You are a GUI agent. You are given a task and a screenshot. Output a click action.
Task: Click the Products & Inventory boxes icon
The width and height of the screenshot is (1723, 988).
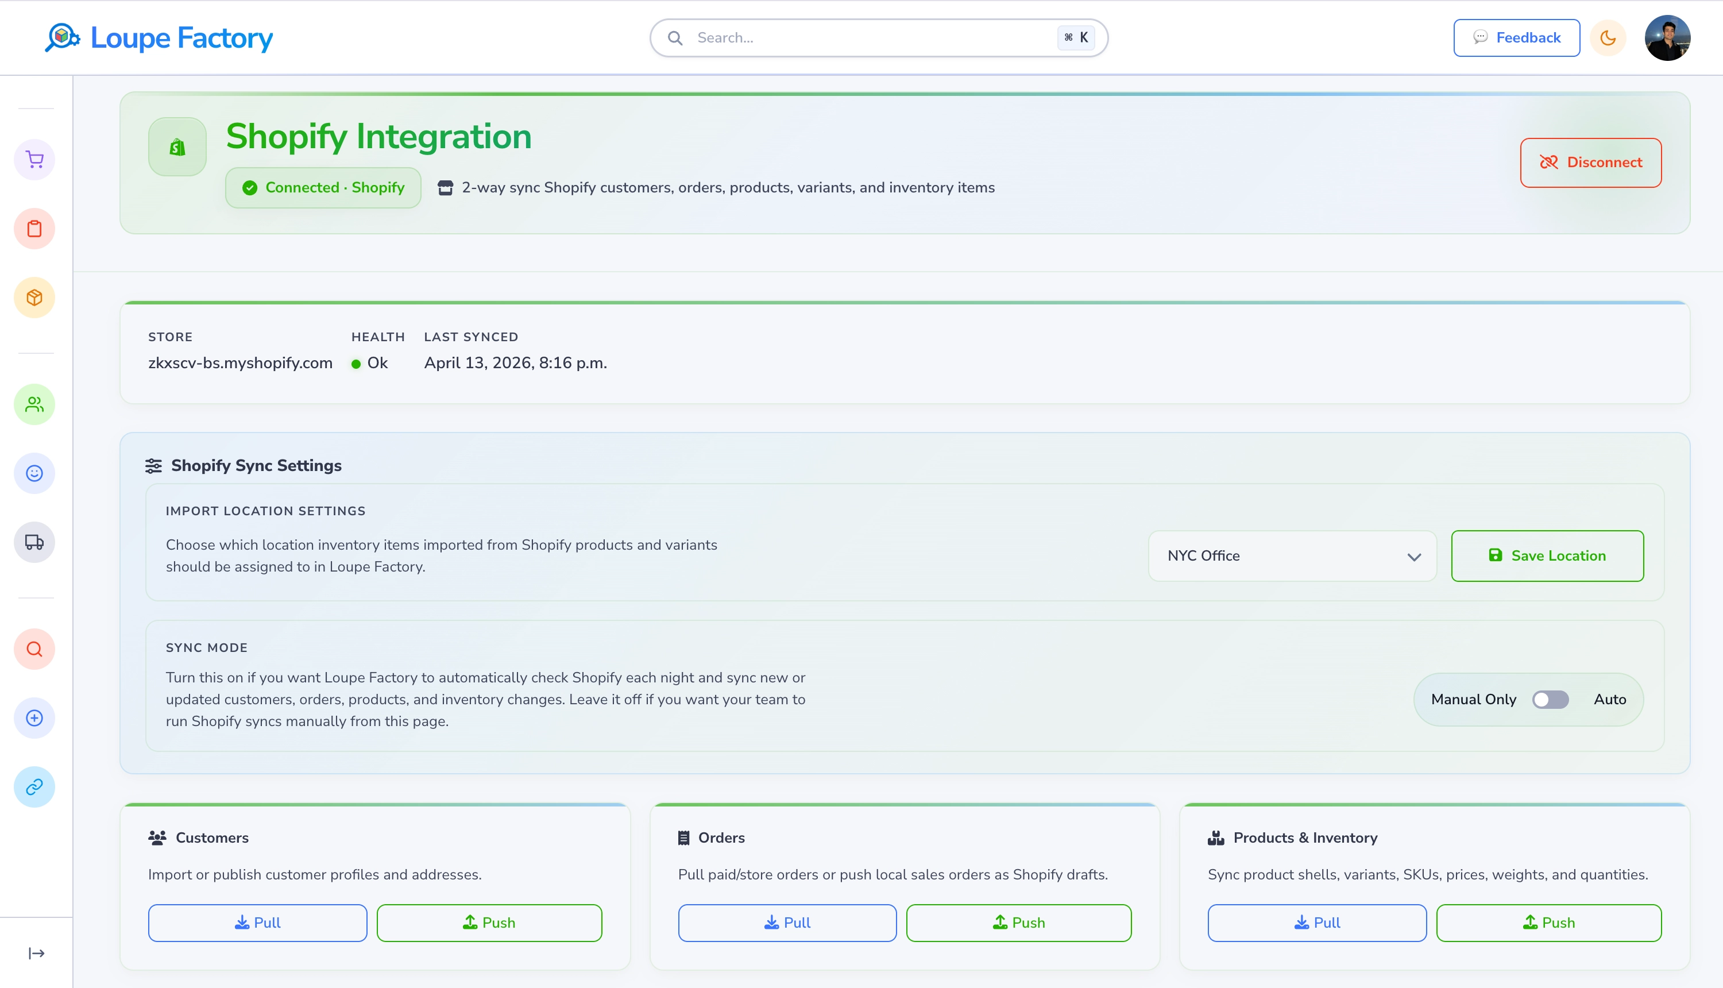pos(1216,838)
